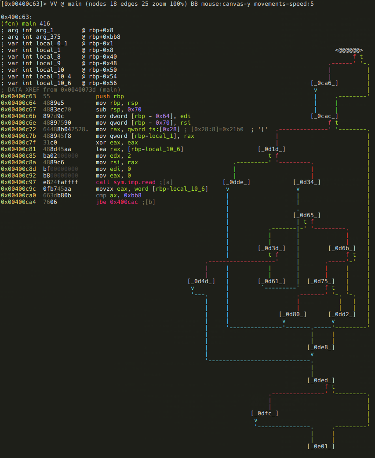
Task: Select the graph node labeled _0cac_
Action: point(324,116)
